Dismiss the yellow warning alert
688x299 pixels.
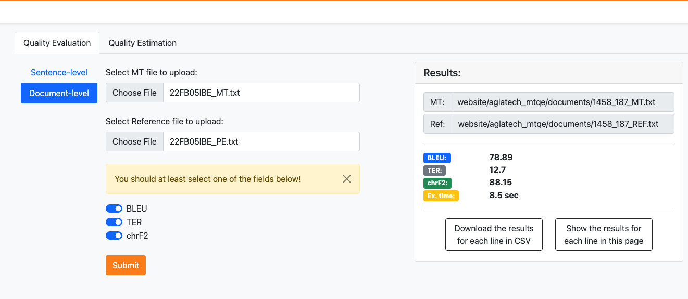pos(347,179)
